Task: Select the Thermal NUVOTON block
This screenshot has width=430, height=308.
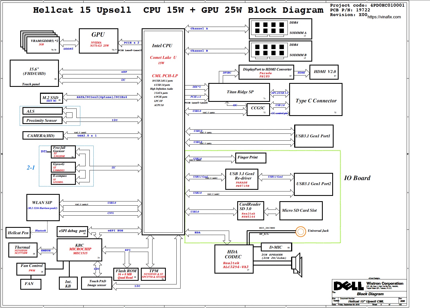Action: (23, 250)
